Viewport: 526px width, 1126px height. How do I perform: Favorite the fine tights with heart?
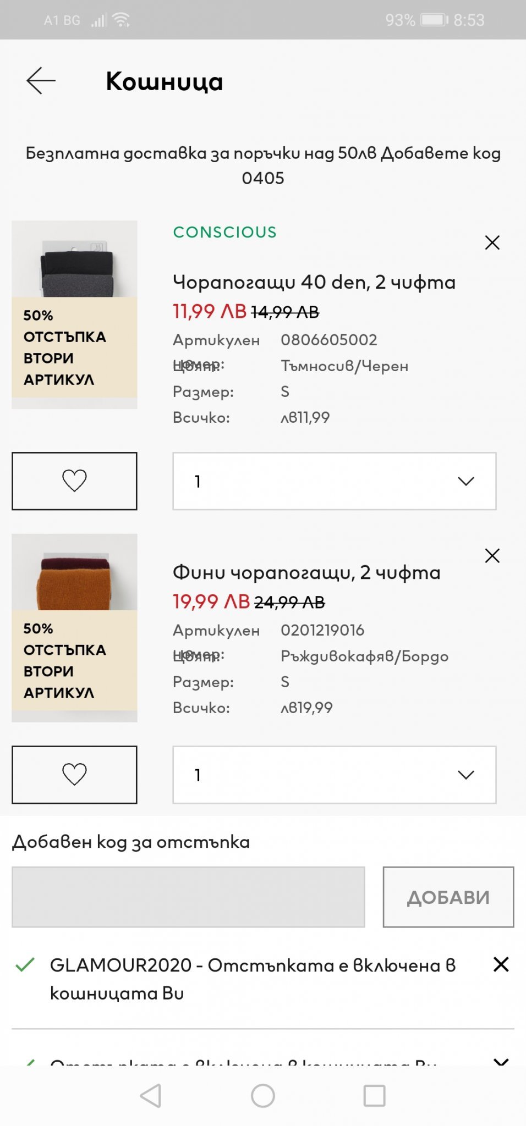74,775
